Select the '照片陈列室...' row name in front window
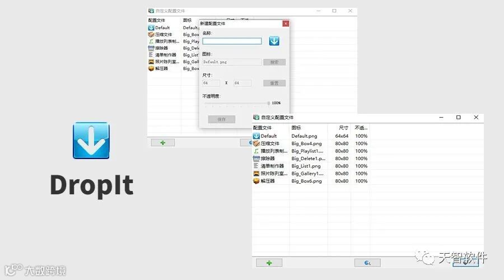The image size is (504, 280). [x=274, y=173]
